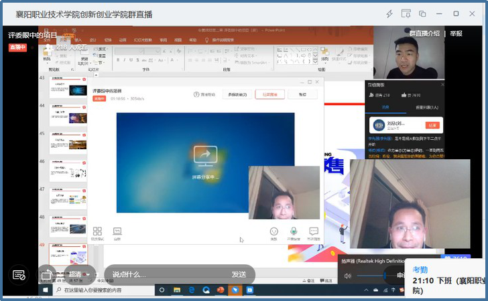Click the lightbulb 操作说明搜索 search box
This screenshot has width=488, height=301.
pos(220,40)
